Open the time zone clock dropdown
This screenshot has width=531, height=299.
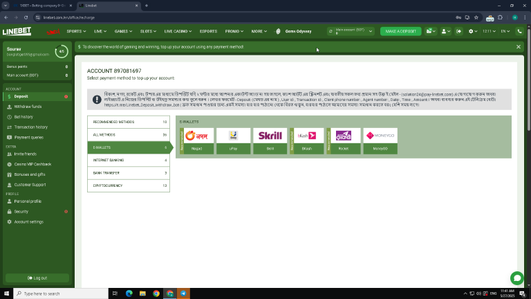click(489, 31)
